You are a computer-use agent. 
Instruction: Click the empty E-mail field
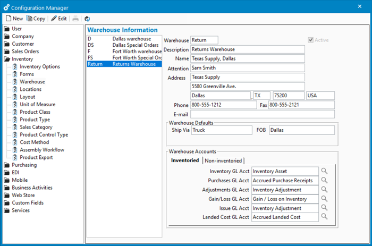pyautogui.click(x=263, y=114)
